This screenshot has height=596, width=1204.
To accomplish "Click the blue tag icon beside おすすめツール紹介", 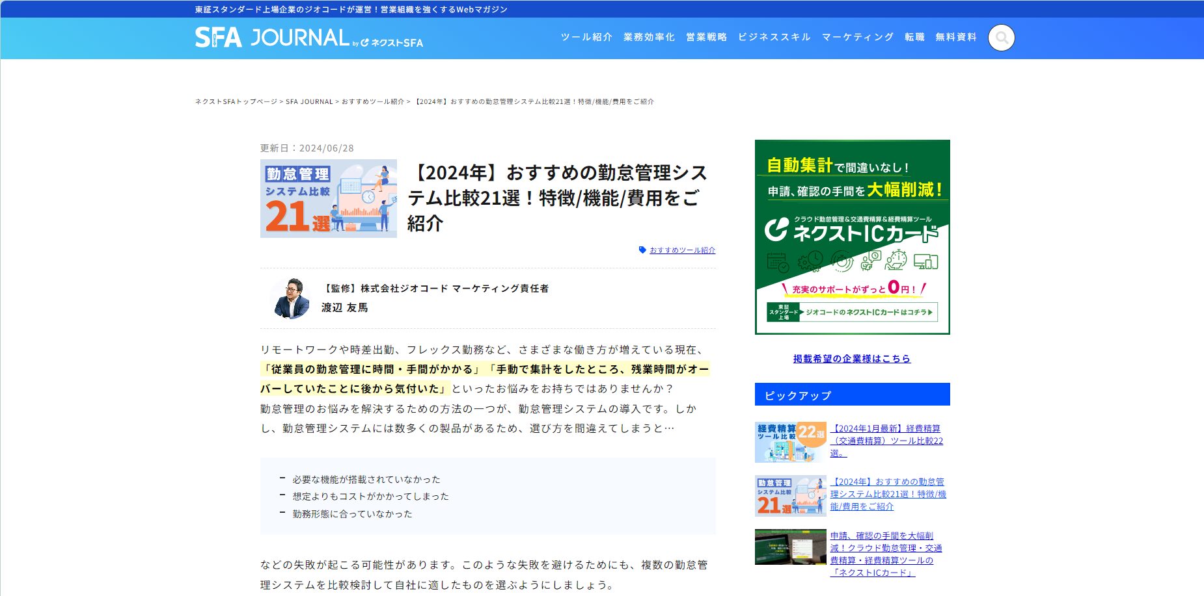I will (642, 250).
